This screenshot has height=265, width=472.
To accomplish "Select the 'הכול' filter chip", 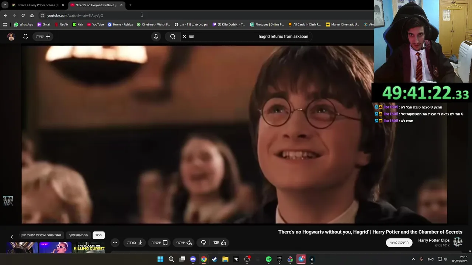I will [x=98, y=235].
